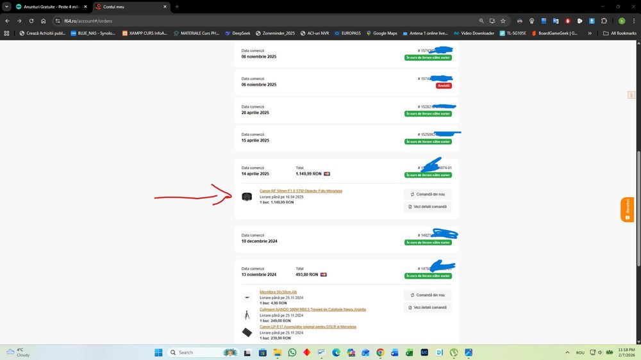Close the Anunturi Gratuite tab
The width and height of the screenshot is (641, 360).
coord(85,6)
